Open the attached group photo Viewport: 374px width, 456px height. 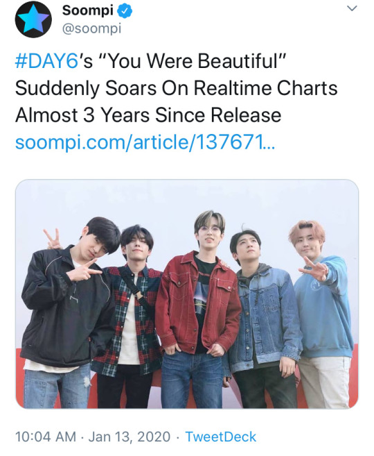(187, 294)
